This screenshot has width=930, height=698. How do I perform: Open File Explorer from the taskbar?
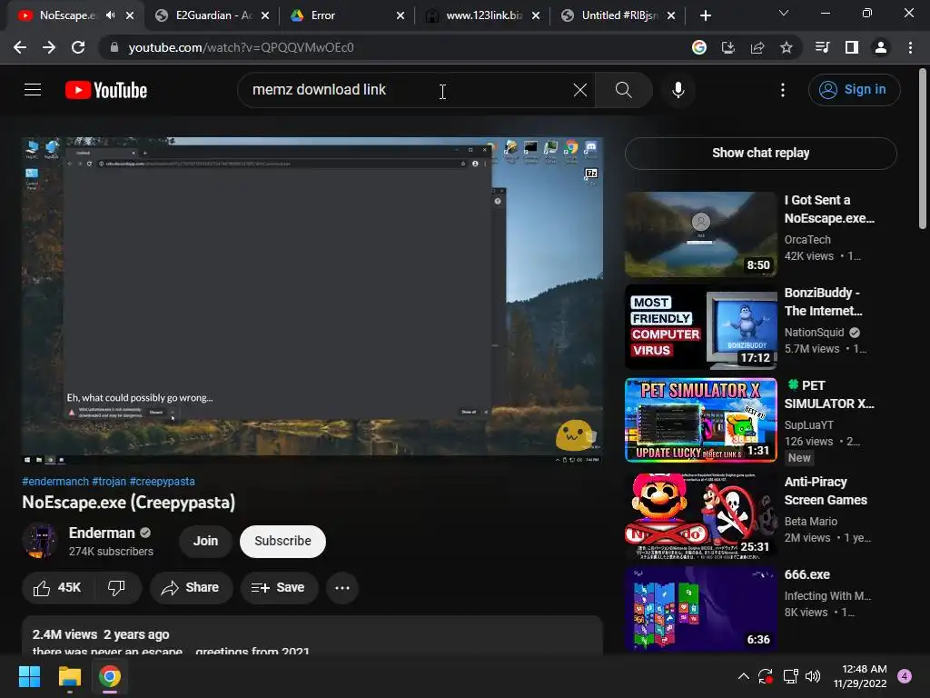(69, 676)
